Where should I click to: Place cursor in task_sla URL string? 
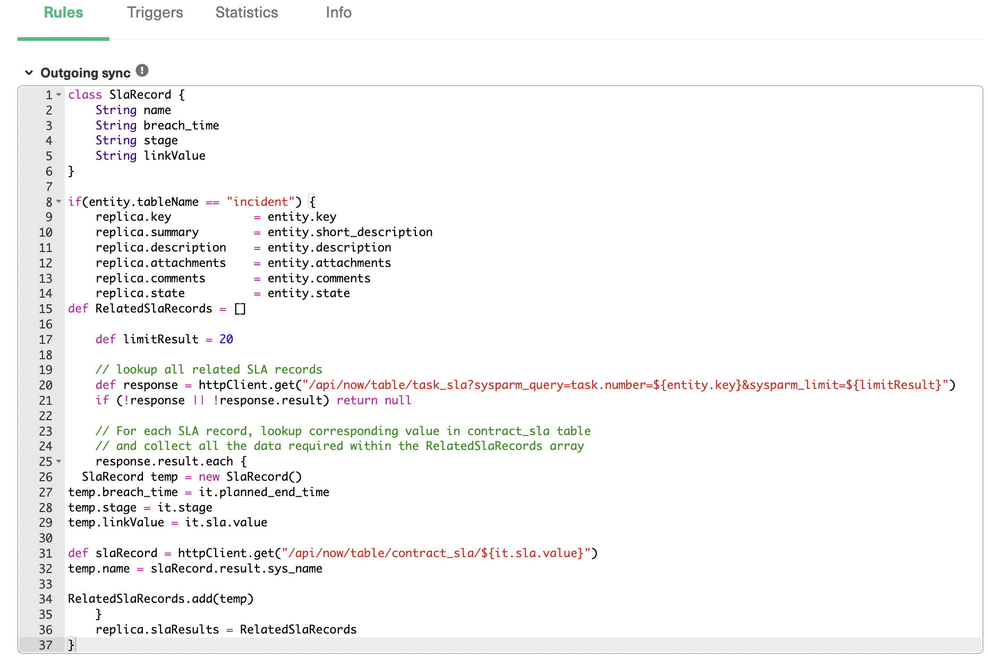pos(625,385)
